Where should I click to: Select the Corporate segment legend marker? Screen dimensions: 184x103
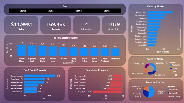[168, 93]
